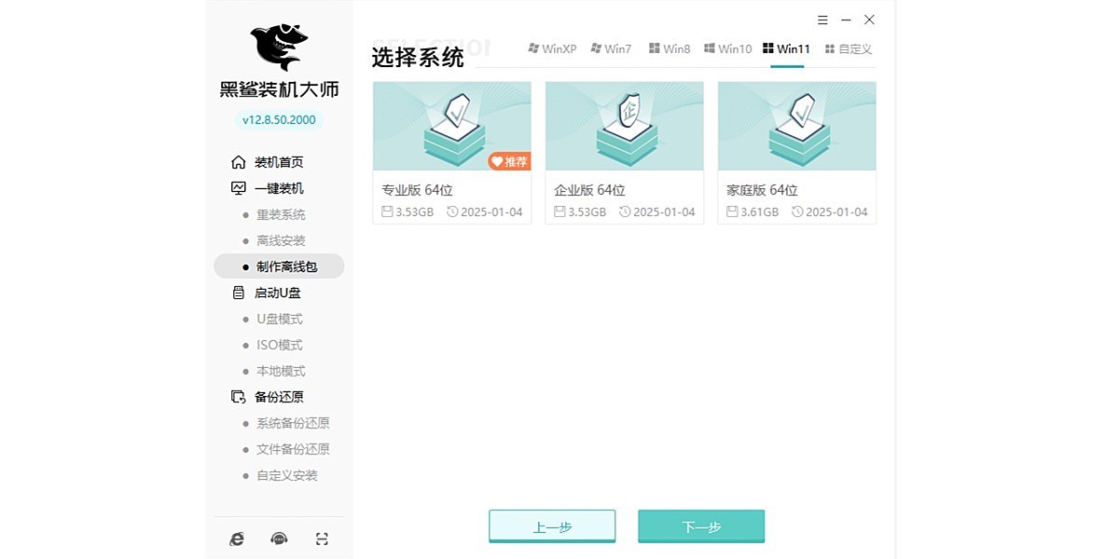Click the QR scan icon at bottom
The image size is (1119, 559).
pos(321,538)
